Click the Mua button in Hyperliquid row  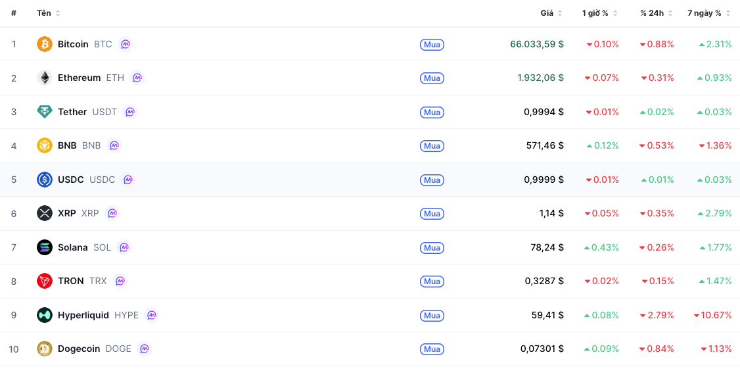[x=432, y=315]
